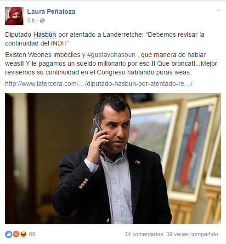The image size is (226, 244).
Task: Show the 34 comentarios thread
Action: pyautogui.click(x=144, y=234)
